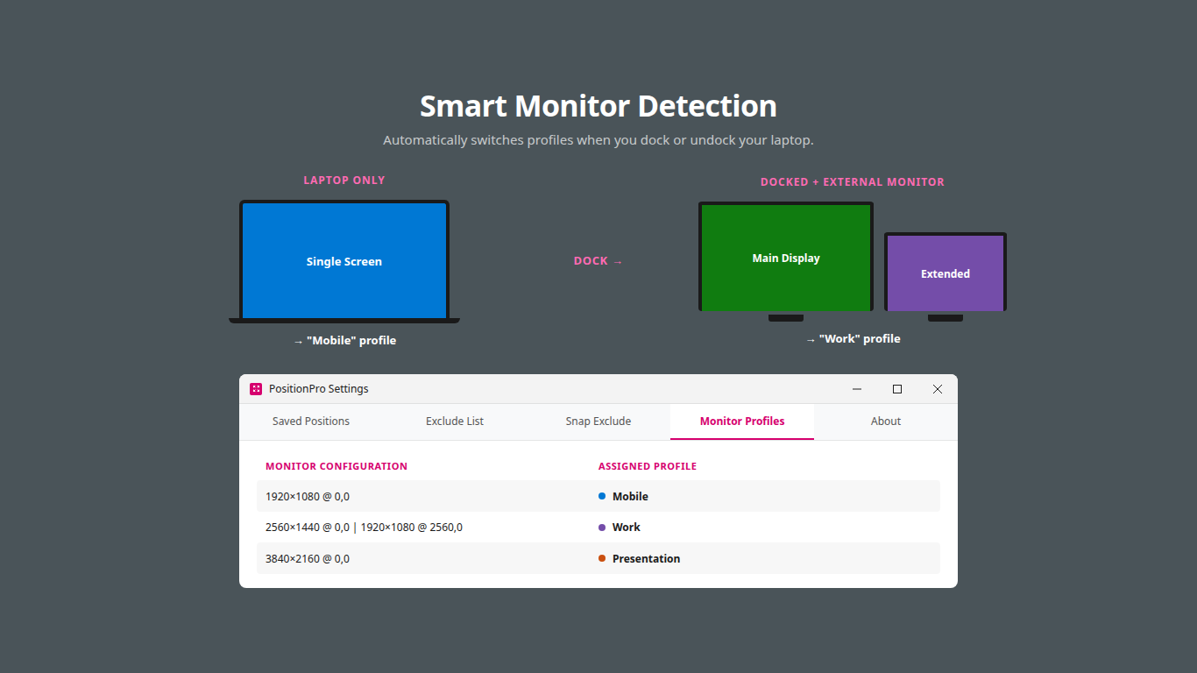Click the purple Extended monitor screen

[945, 273]
